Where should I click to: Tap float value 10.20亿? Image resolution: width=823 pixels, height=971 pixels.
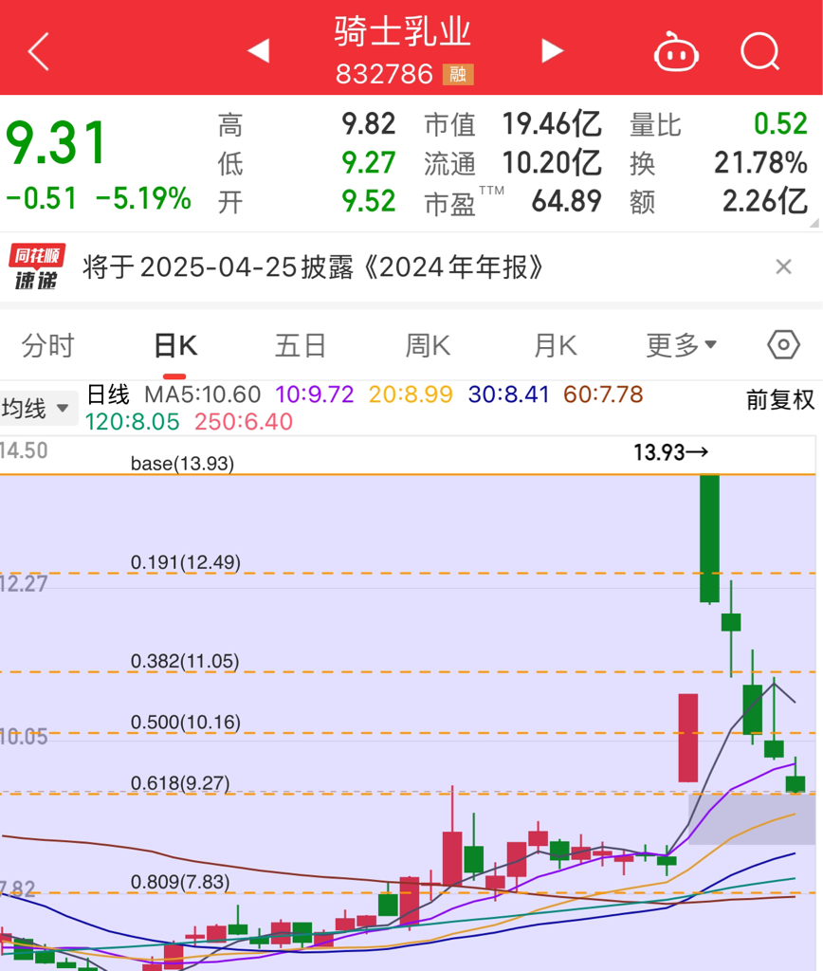pyautogui.click(x=552, y=163)
